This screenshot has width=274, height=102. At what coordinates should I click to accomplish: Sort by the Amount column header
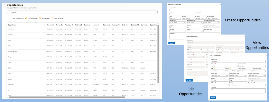click(96, 25)
